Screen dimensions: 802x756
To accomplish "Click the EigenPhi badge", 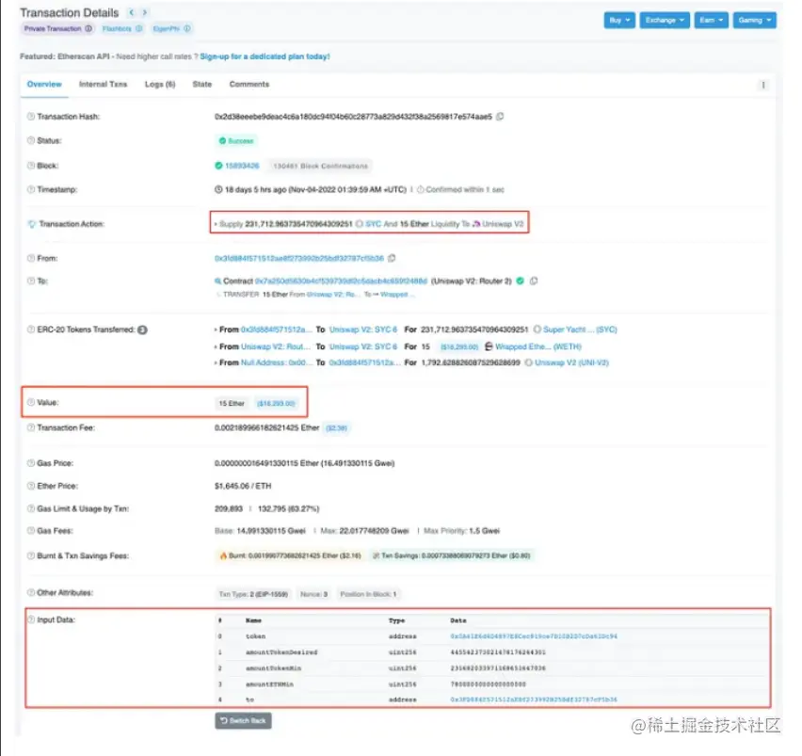I will coord(171,28).
